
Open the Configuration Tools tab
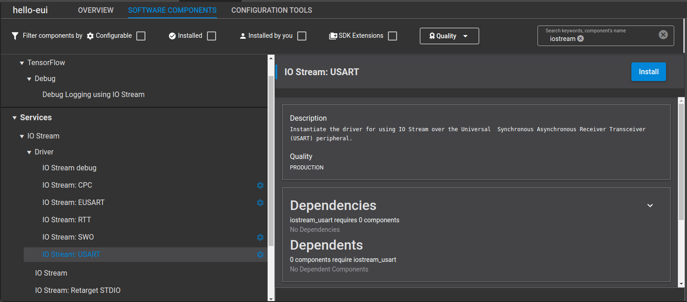272,10
